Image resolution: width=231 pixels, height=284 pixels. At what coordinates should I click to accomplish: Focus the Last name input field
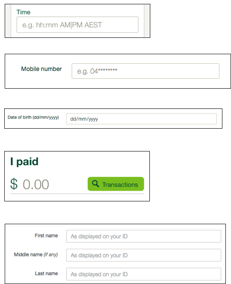[144, 274]
